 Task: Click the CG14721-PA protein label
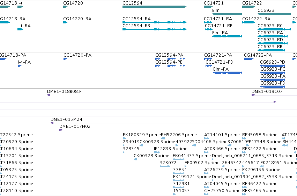(218, 55)
